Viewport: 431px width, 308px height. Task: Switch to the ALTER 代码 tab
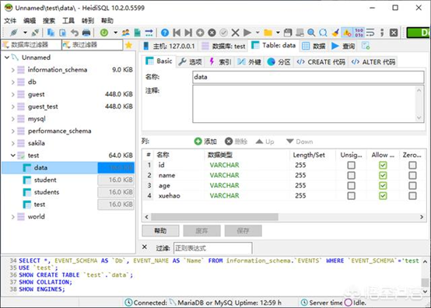(373, 61)
